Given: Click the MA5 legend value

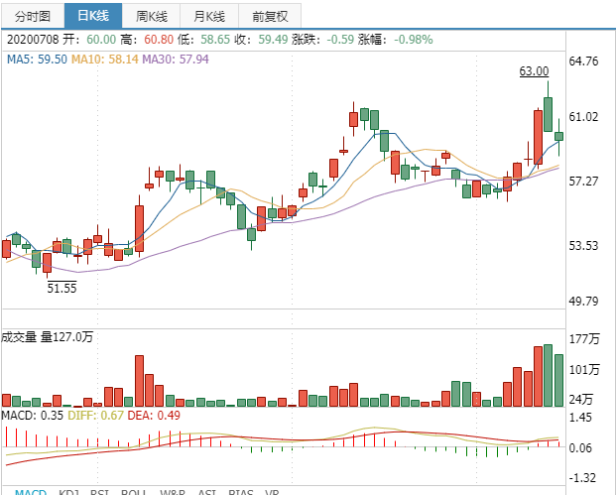Looking at the screenshot, I should pos(38,60).
